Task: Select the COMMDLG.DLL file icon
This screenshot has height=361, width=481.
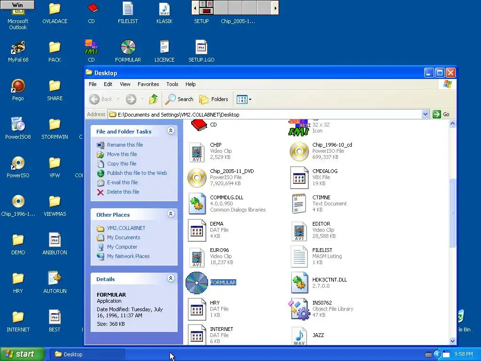Action: pyautogui.click(x=197, y=204)
